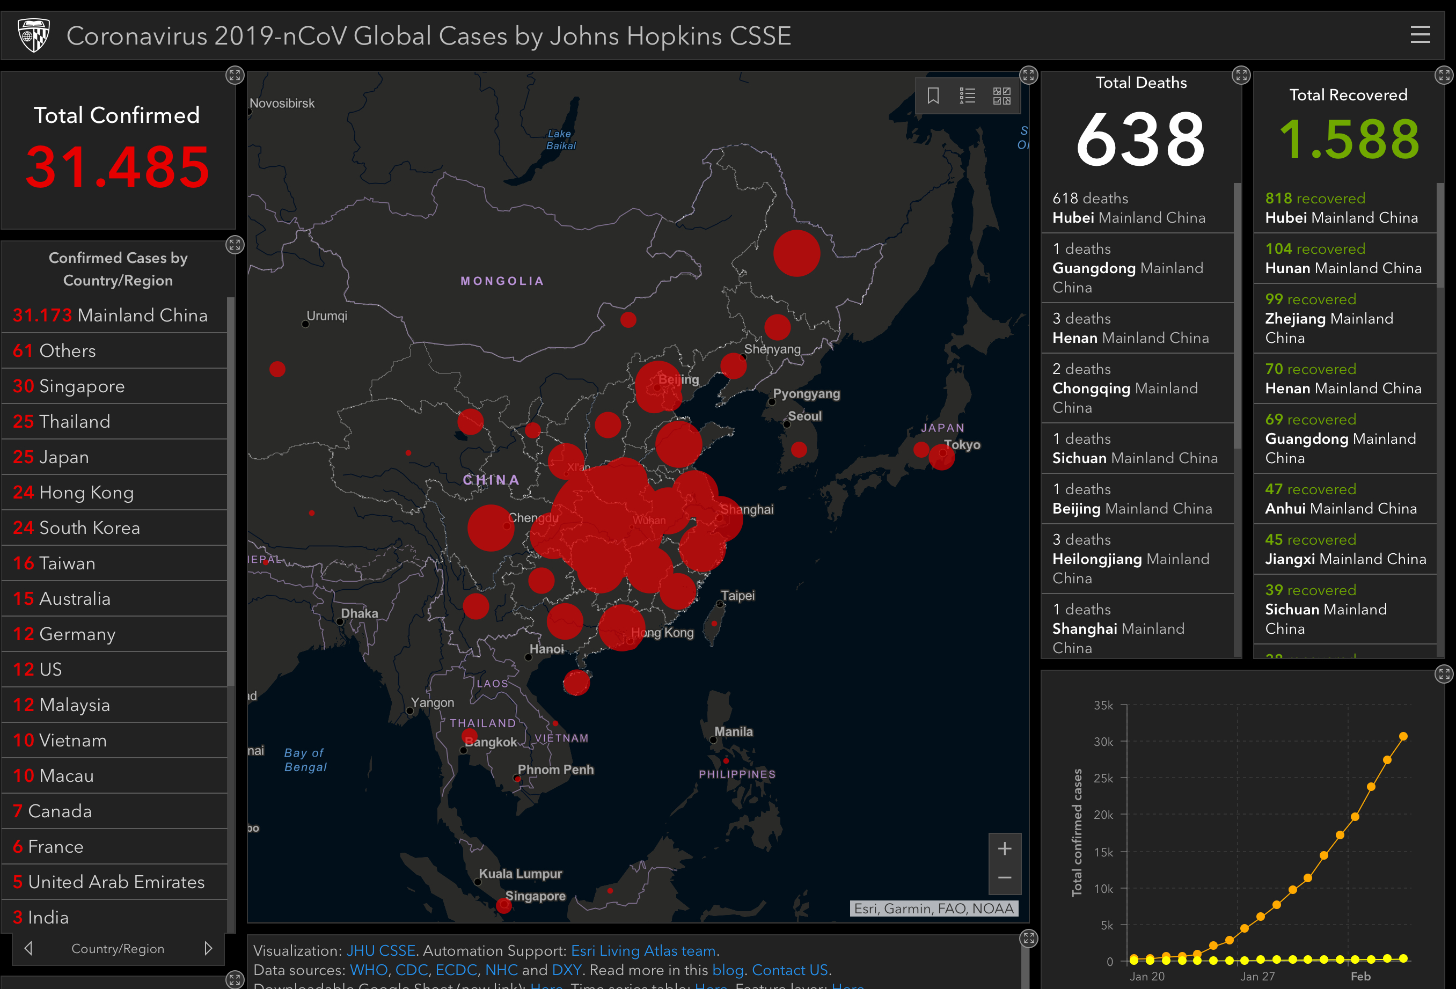Expand the total confirmed cases chart panel

pos(1444,673)
